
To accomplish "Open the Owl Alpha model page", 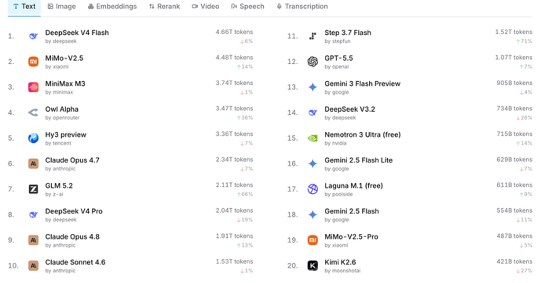I will 62,109.
